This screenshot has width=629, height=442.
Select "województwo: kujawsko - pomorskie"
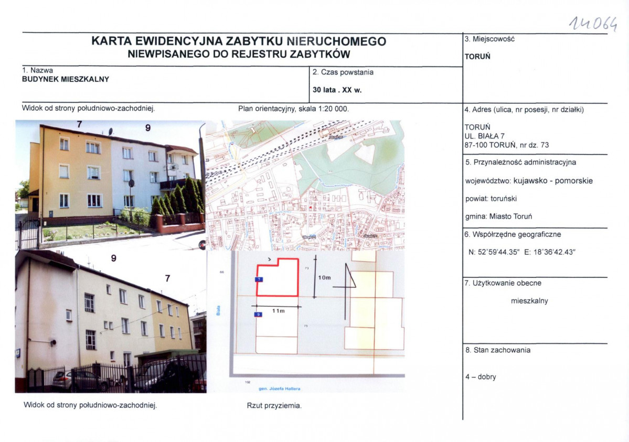529,180
